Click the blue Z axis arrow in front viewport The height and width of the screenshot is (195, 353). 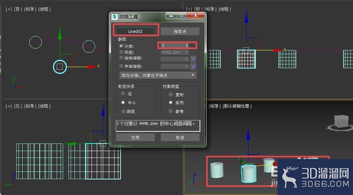[x=246, y=17]
